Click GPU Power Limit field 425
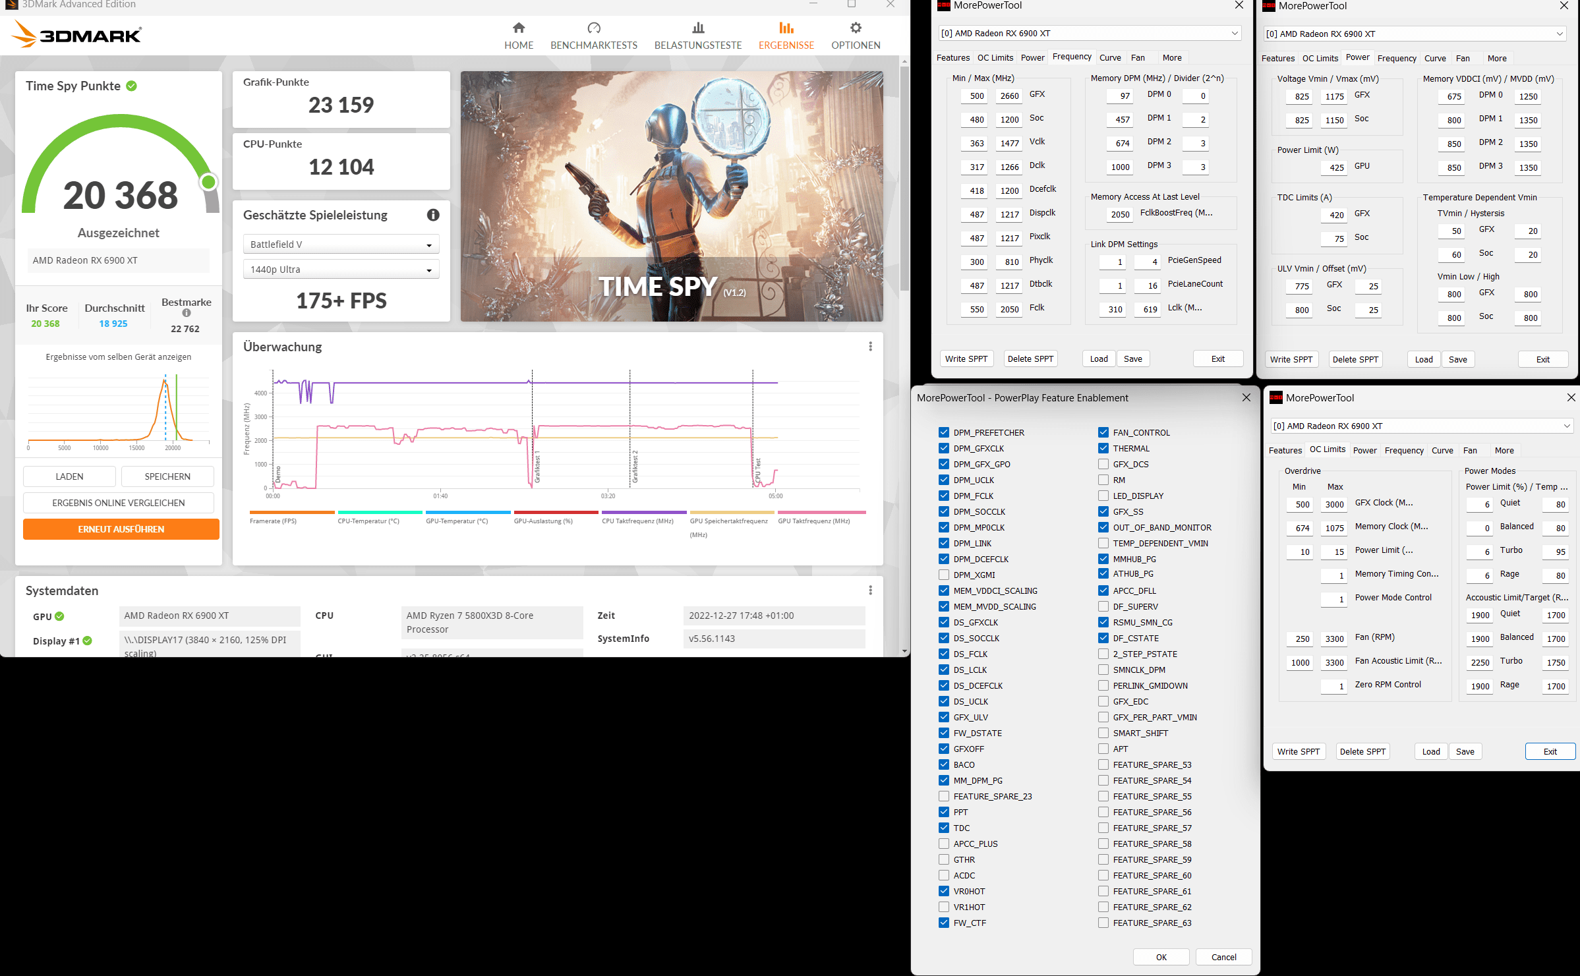This screenshot has width=1580, height=976. pyautogui.click(x=1335, y=167)
